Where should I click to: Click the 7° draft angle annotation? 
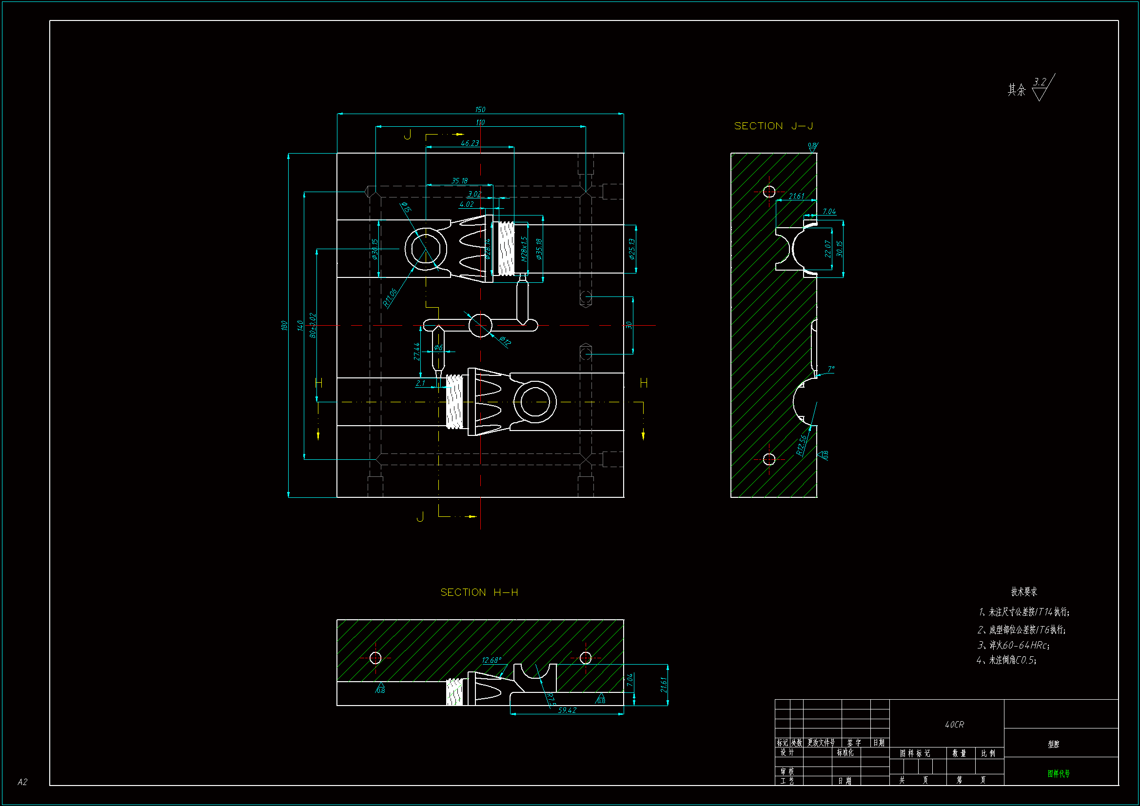point(831,369)
